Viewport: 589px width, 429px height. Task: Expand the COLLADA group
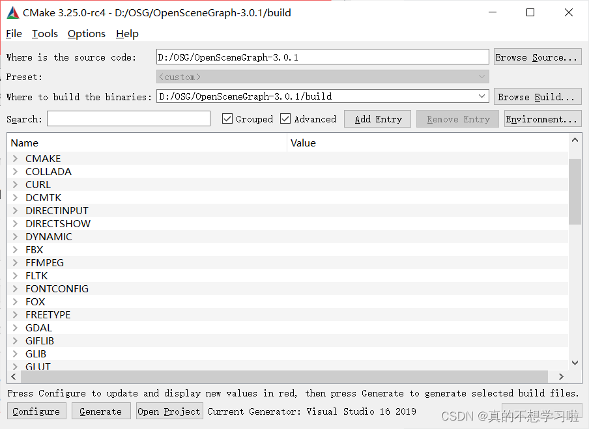14,171
